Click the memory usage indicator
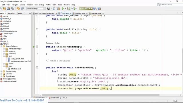Viewport: 183px width, 103px height. click(86, 8)
